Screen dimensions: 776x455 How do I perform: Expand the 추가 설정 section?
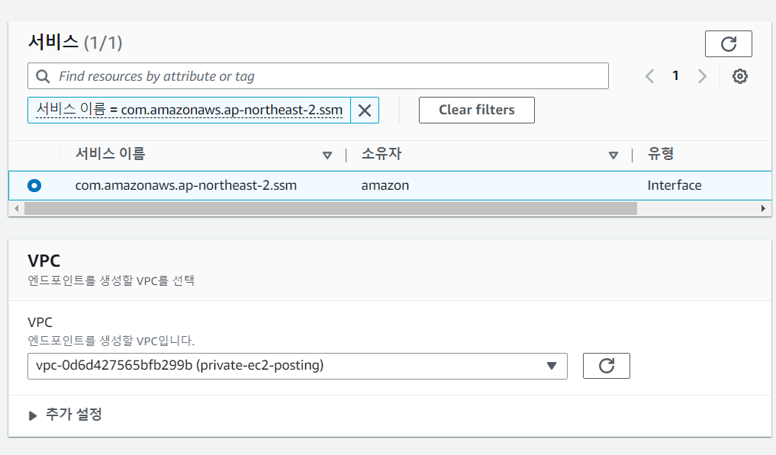point(65,415)
